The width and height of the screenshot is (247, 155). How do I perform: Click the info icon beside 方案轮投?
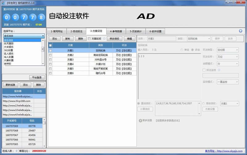(x=104, y=39)
